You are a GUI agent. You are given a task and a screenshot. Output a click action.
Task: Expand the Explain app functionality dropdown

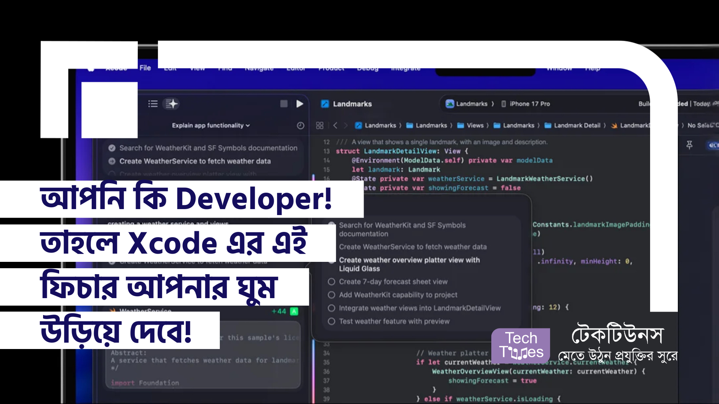coord(211,125)
